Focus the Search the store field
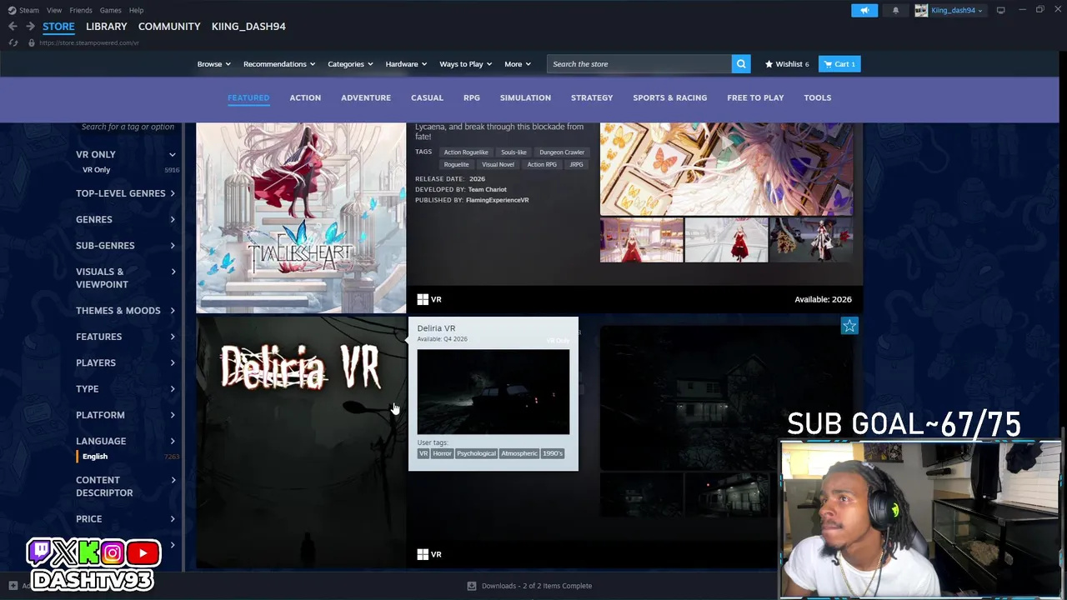This screenshot has height=600, width=1067. coord(639,64)
